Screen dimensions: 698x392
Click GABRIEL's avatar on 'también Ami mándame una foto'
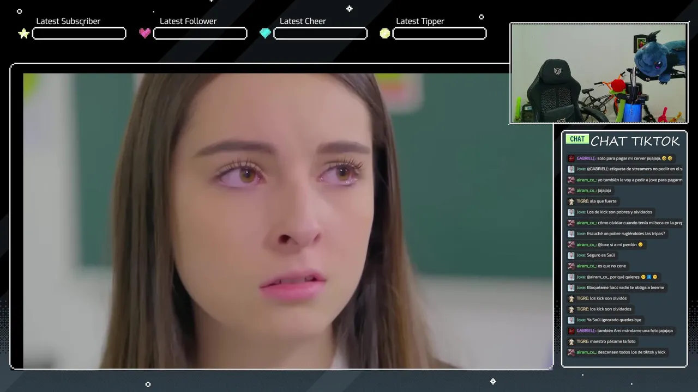click(571, 330)
